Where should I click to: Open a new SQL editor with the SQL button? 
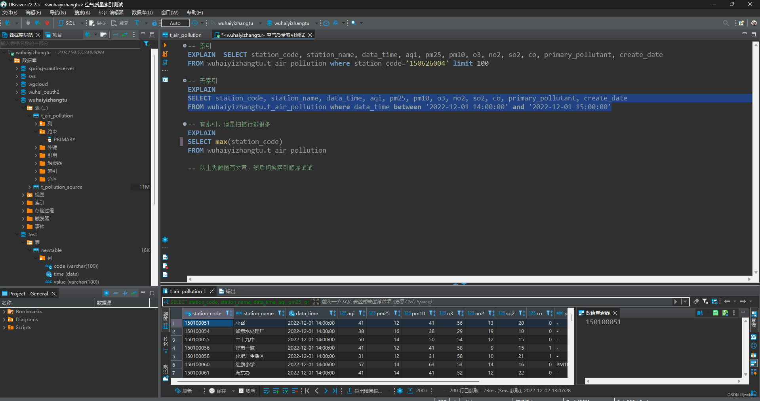click(x=67, y=23)
